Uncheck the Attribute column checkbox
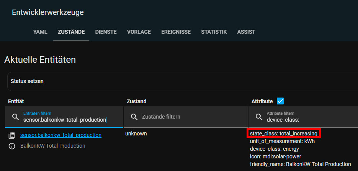 pos(280,101)
